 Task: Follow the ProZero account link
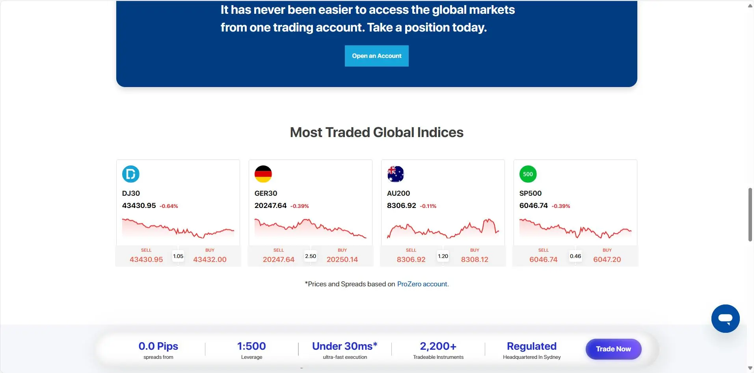[x=423, y=284]
